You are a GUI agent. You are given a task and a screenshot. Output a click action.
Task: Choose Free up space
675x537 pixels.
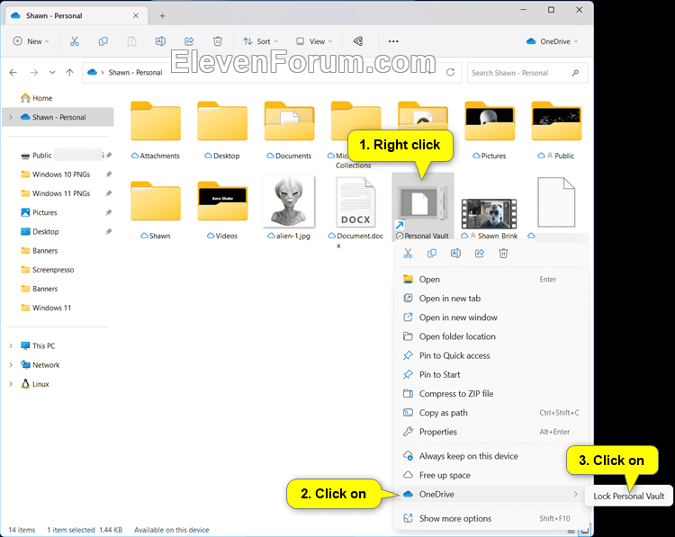pyautogui.click(x=490, y=475)
